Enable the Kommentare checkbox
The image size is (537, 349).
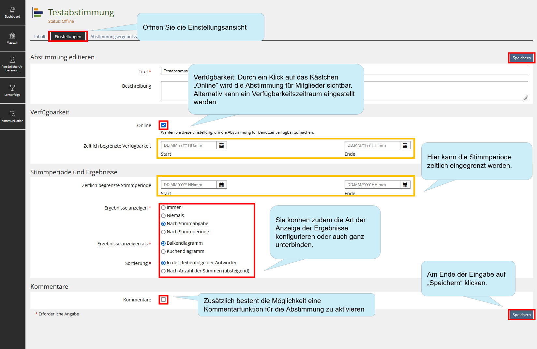point(163,299)
